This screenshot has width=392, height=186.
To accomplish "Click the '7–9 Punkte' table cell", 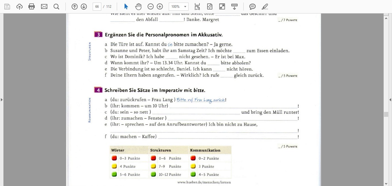I will click(x=170, y=166).
